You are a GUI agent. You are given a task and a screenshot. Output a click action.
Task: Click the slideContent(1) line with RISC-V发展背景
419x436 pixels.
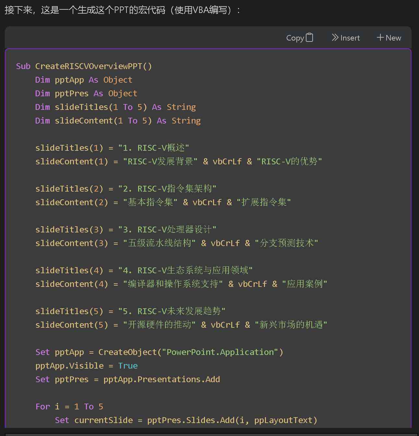pyautogui.click(x=179, y=161)
